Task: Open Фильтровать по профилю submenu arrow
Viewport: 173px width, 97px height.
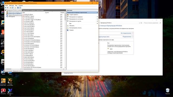Action: point(97,17)
